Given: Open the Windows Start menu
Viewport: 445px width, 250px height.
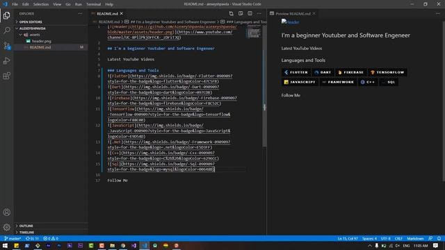Looking at the screenshot, I should (5, 245).
